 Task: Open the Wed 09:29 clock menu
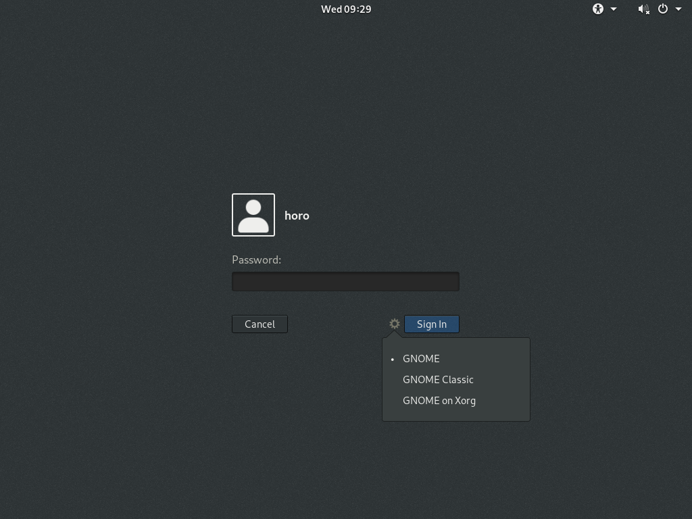click(x=346, y=9)
